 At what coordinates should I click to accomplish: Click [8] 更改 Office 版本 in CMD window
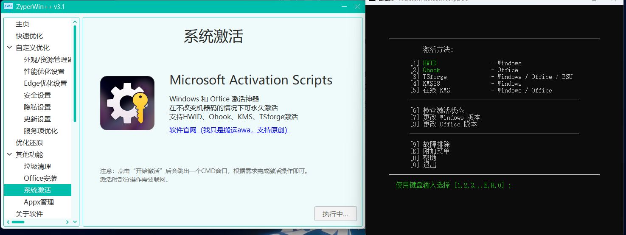pos(444,124)
